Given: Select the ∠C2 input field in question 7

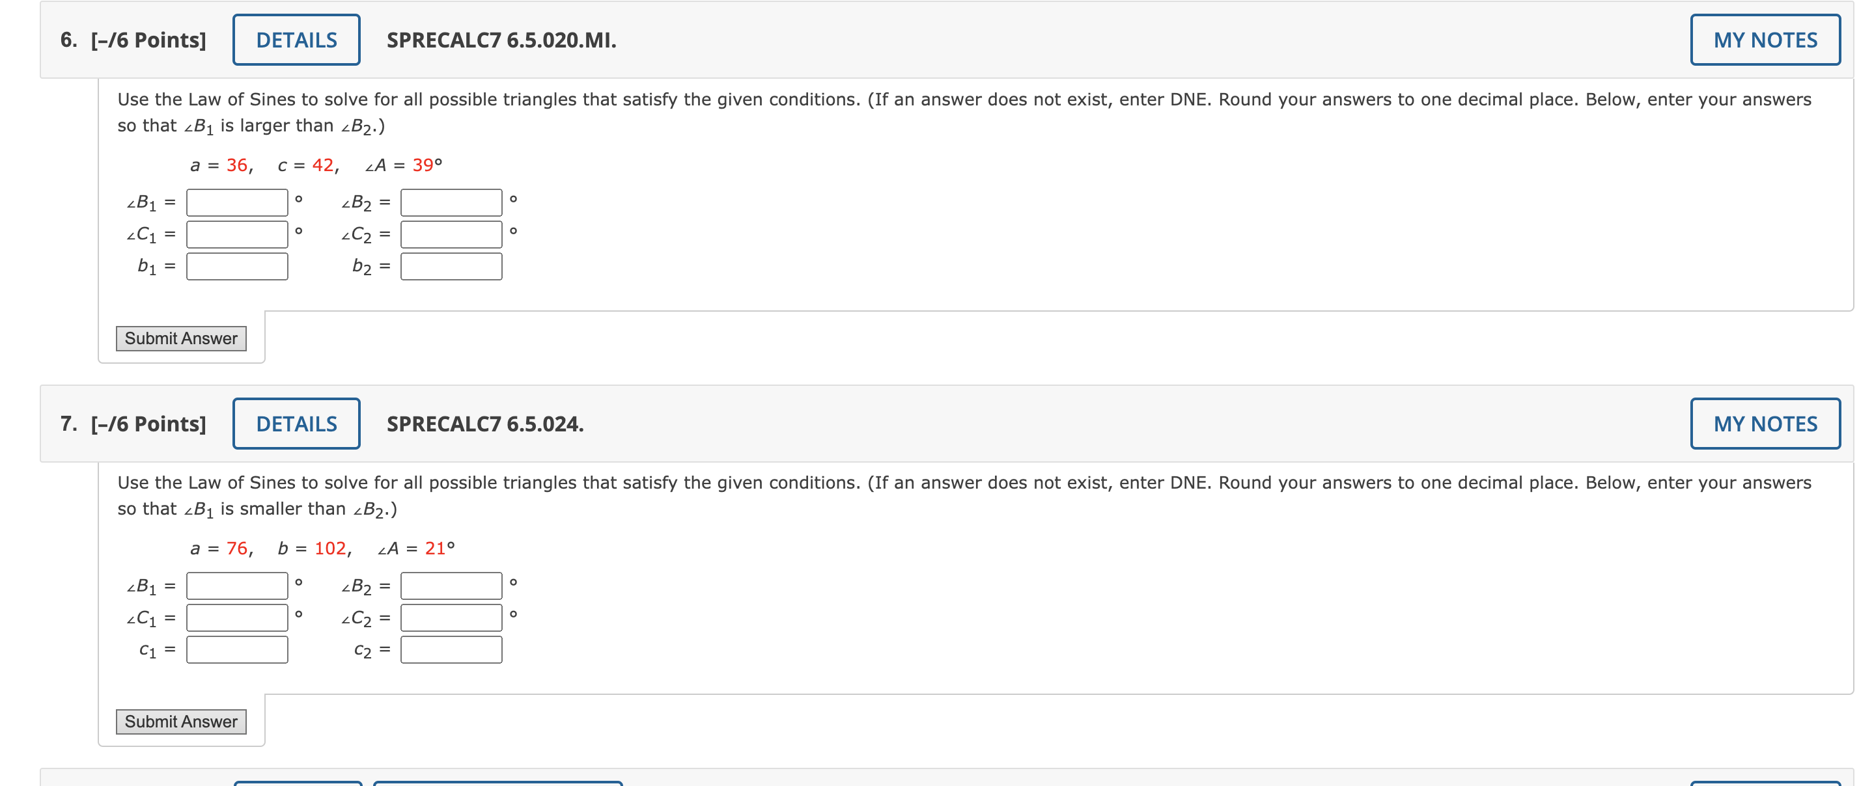Looking at the screenshot, I should point(451,617).
